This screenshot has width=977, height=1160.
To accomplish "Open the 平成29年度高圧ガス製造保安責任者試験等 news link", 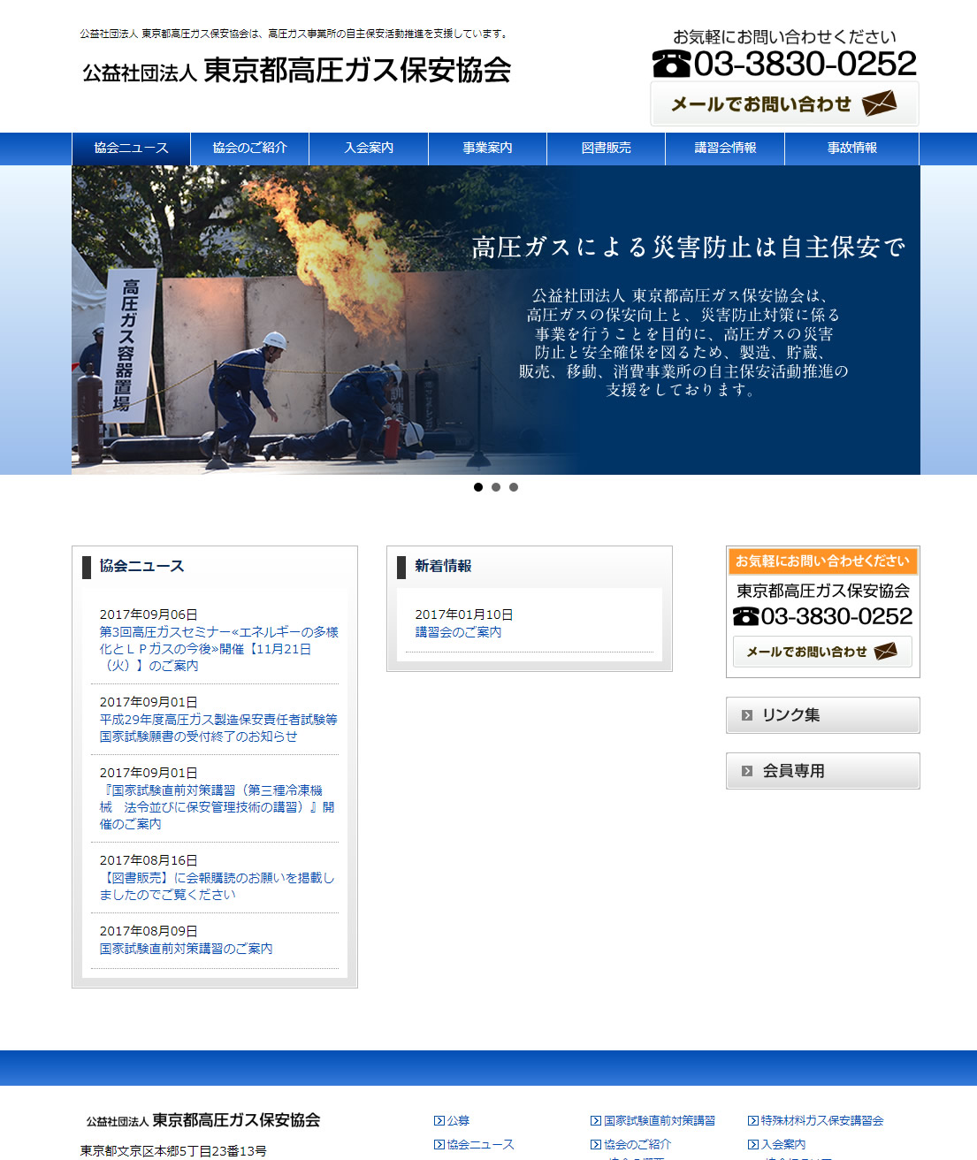I will click(x=218, y=728).
